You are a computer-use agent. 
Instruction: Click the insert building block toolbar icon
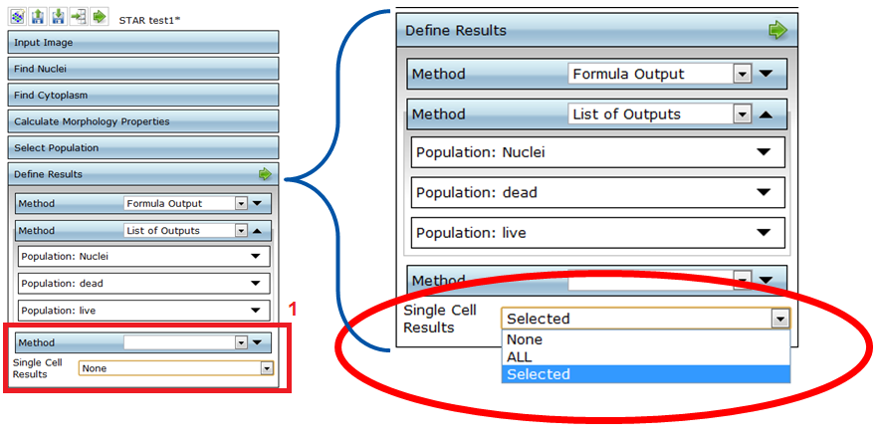(x=79, y=17)
